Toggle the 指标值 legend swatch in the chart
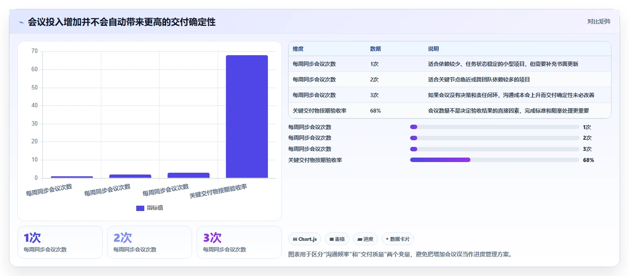629x276 pixels. (140, 208)
